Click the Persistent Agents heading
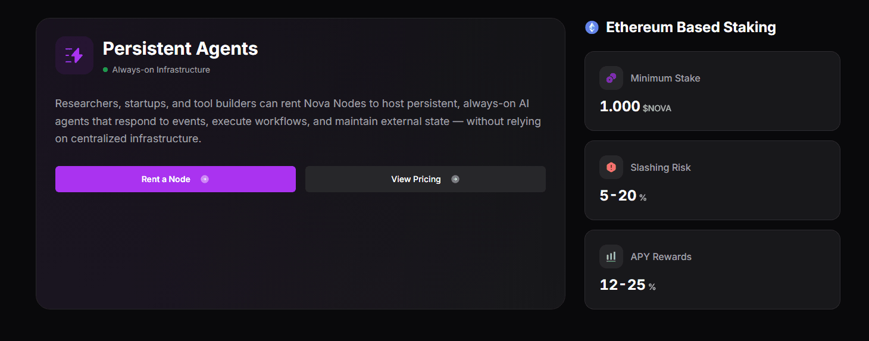The height and width of the screenshot is (341, 869). pyautogui.click(x=180, y=48)
